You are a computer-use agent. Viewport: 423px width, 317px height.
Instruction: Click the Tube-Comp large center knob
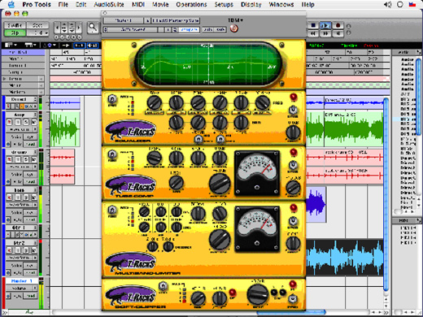pyautogui.click(x=219, y=183)
